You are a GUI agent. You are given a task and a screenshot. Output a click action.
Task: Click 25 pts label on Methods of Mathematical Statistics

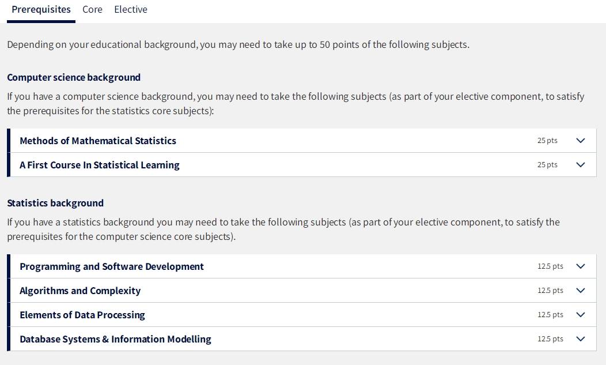pos(547,141)
